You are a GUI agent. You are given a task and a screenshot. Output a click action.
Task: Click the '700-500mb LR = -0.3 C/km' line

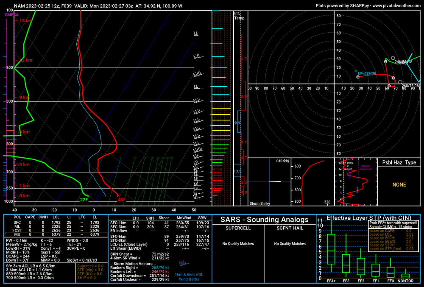(x=30, y=278)
